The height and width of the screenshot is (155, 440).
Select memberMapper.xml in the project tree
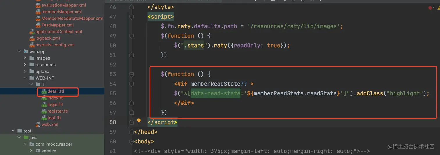(x=62, y=12)
